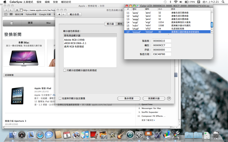
Task: Click the Apple 發表 iPad headline
Action: 43,88
